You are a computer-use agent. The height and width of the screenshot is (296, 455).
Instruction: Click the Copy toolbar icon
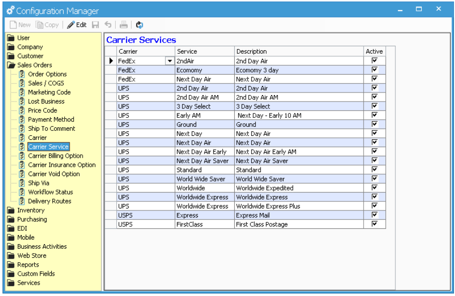39,25
